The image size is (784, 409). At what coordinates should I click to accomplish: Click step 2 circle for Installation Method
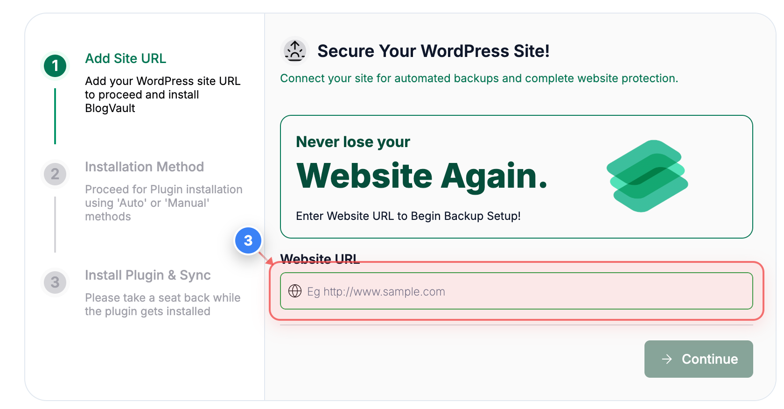(x=55, y=174)
